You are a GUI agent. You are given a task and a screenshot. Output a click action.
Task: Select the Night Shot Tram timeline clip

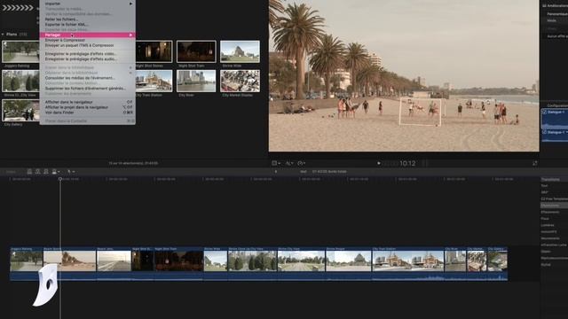coord(178,263)
